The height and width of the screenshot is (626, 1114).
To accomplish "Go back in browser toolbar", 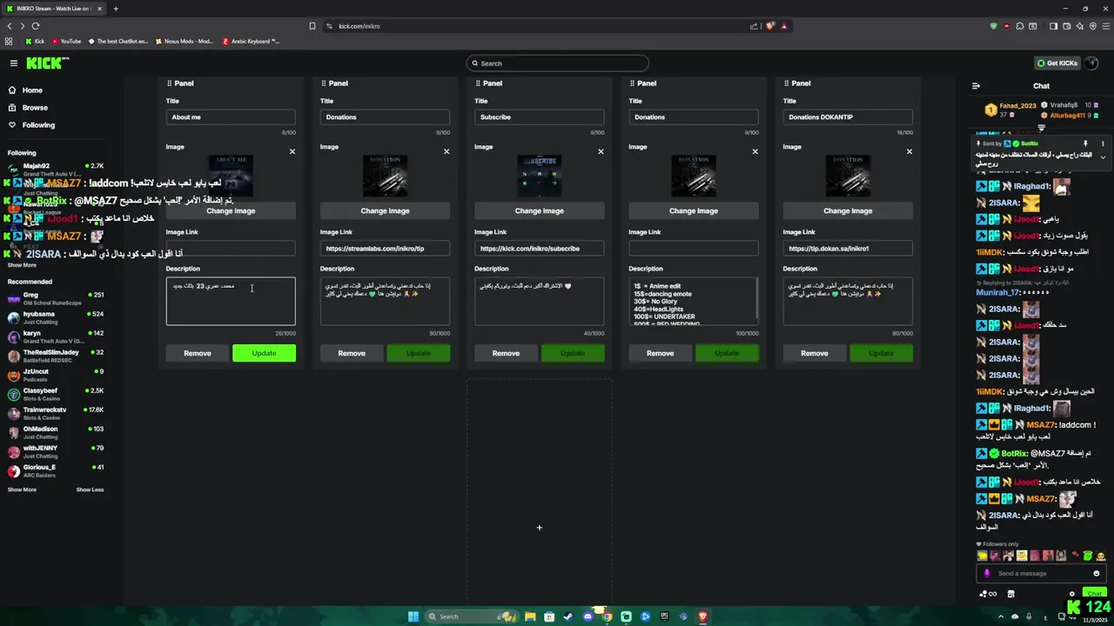I will (x=10, y=26).
